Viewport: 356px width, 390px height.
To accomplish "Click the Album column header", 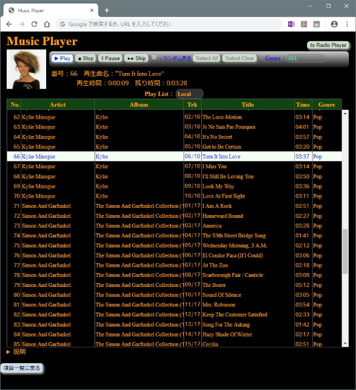I will pyautogui.click(x=139, y=105).
